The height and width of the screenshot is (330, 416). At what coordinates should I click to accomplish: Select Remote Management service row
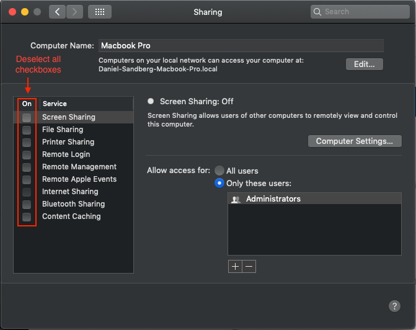click(x=74, y=167)
